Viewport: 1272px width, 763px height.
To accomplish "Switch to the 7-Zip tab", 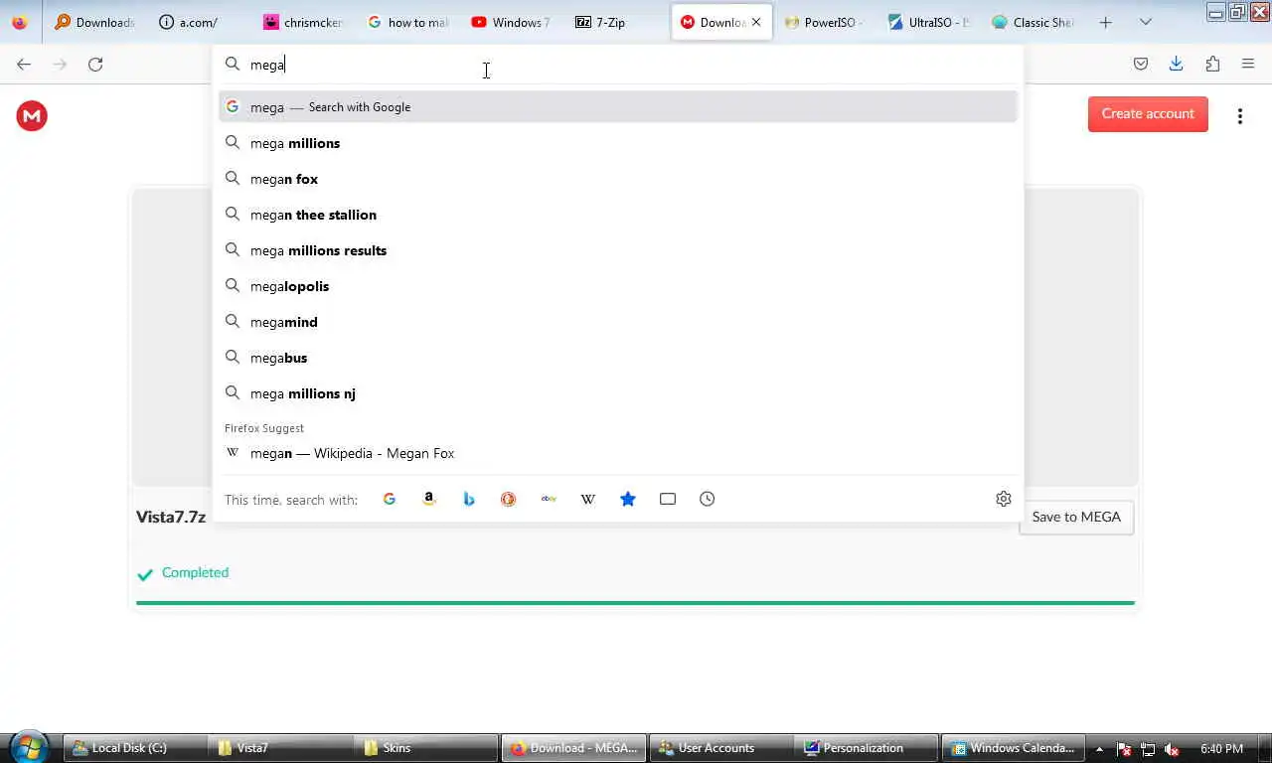I will click(x=616, y=22).
